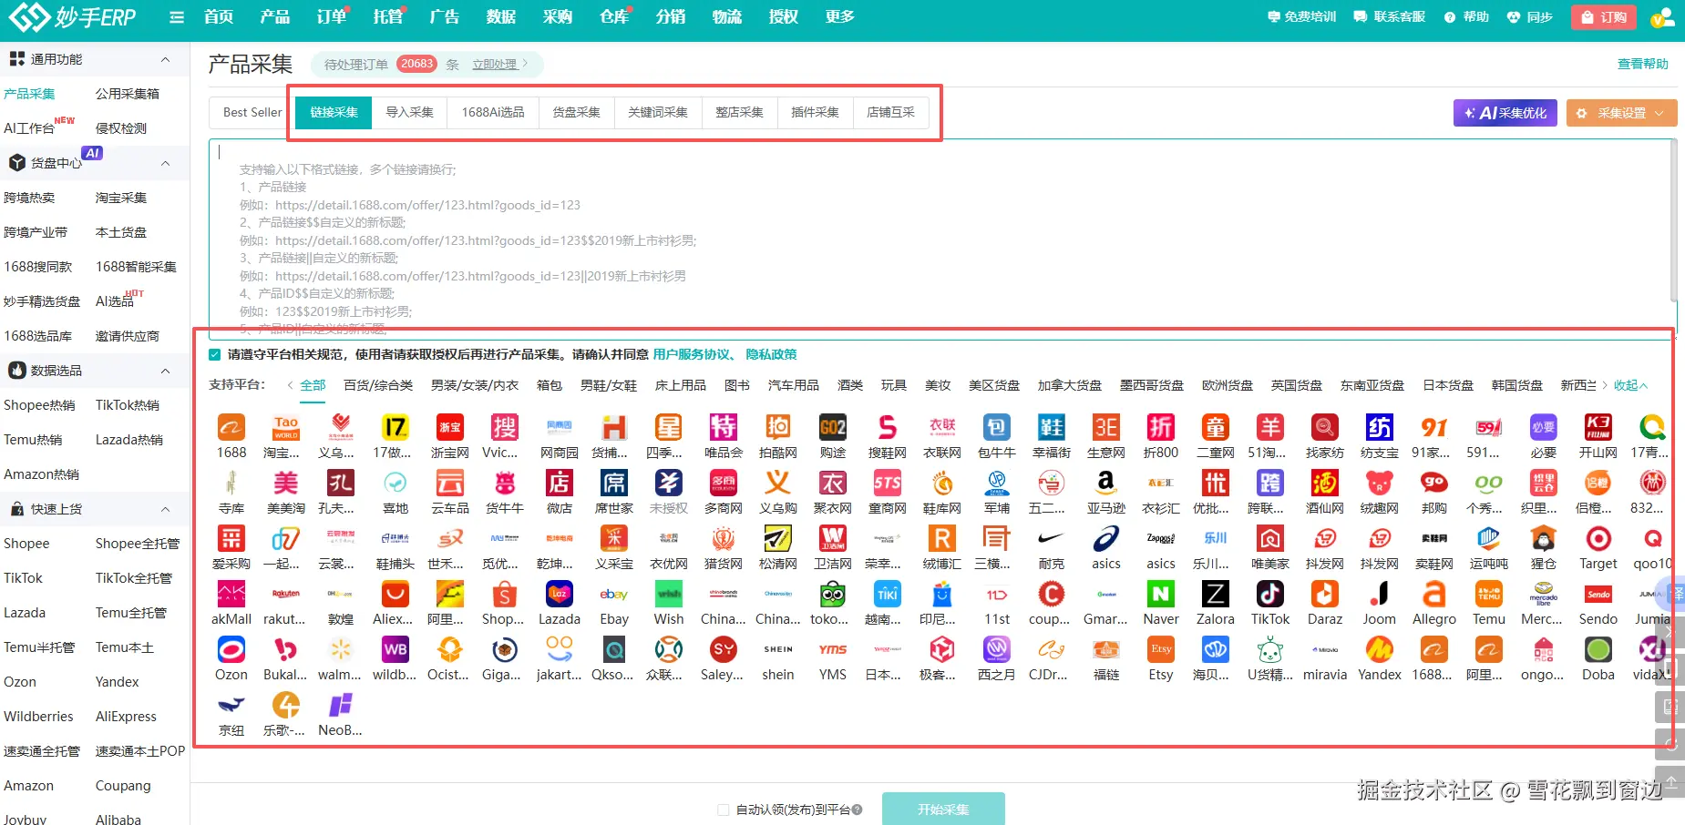Choose the Taobao platform icon
This screenshot has height=825, width=1685.
point(286,427)
